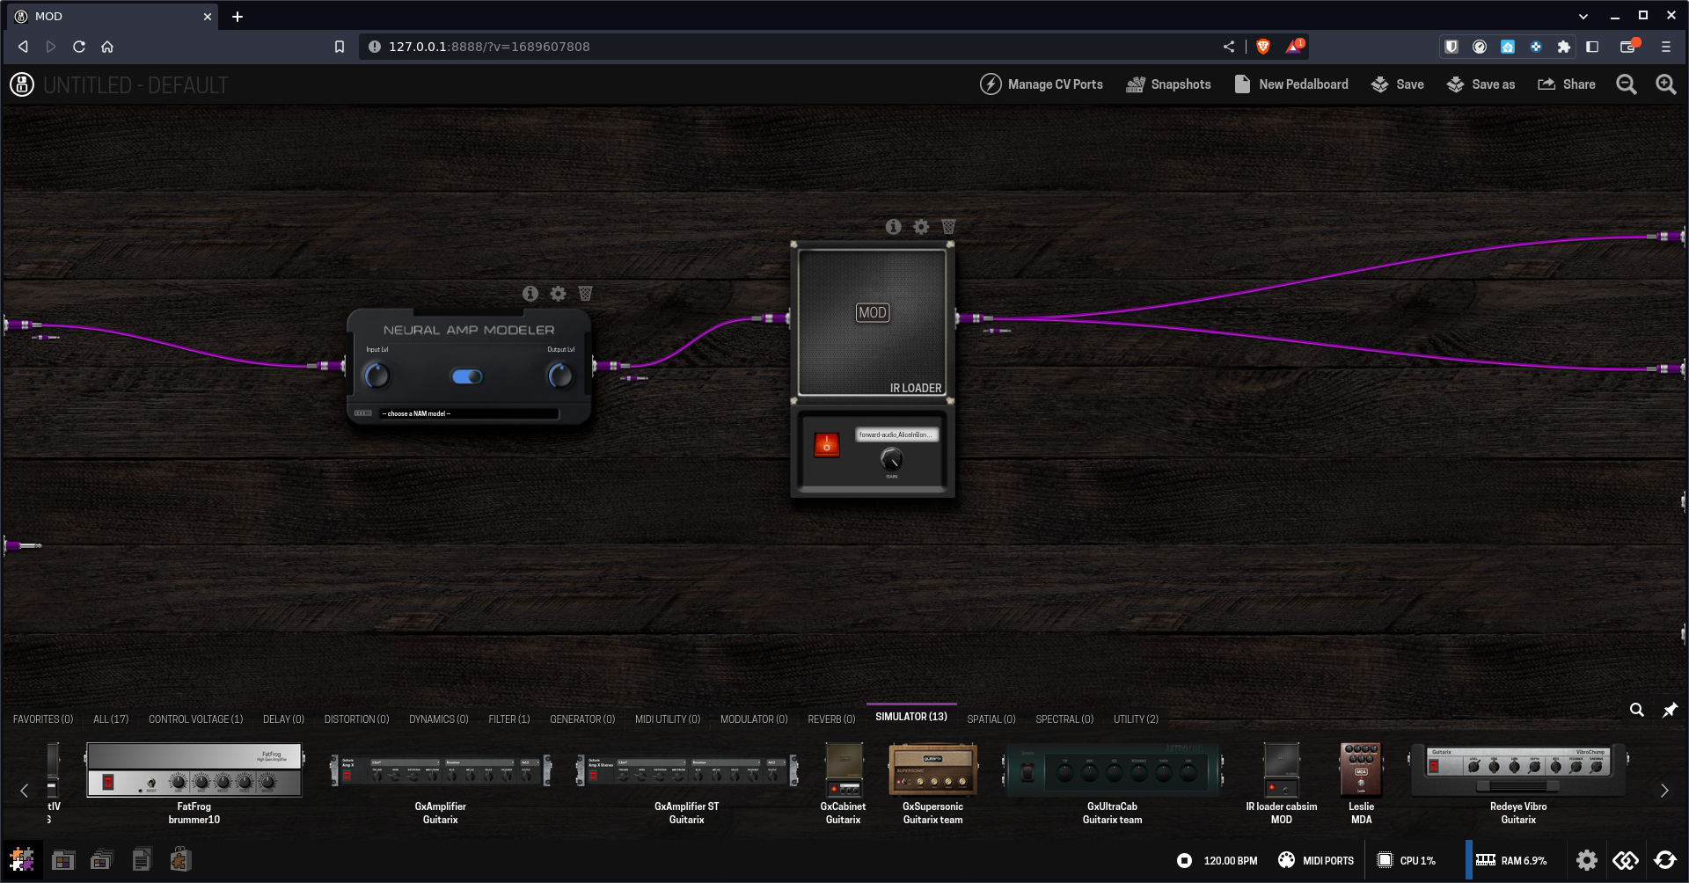The image size is (1689, 883).
Task: Open MIDI PORTS settings
Action: [x=1316, y=860]
